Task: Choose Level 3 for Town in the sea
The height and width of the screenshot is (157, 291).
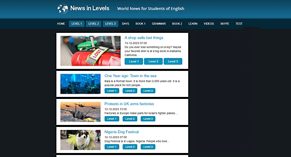Action: pyautogui.click(x=148, y=91)
